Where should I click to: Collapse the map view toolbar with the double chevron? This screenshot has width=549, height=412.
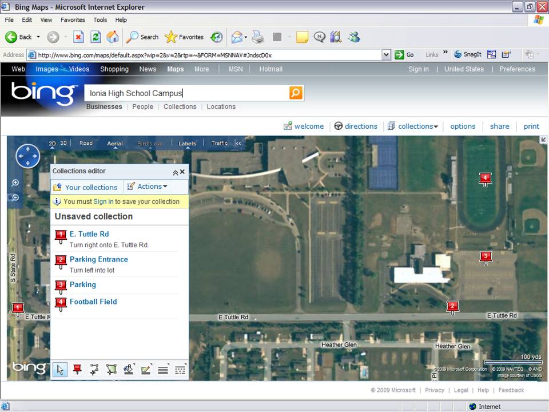(238, 143)
